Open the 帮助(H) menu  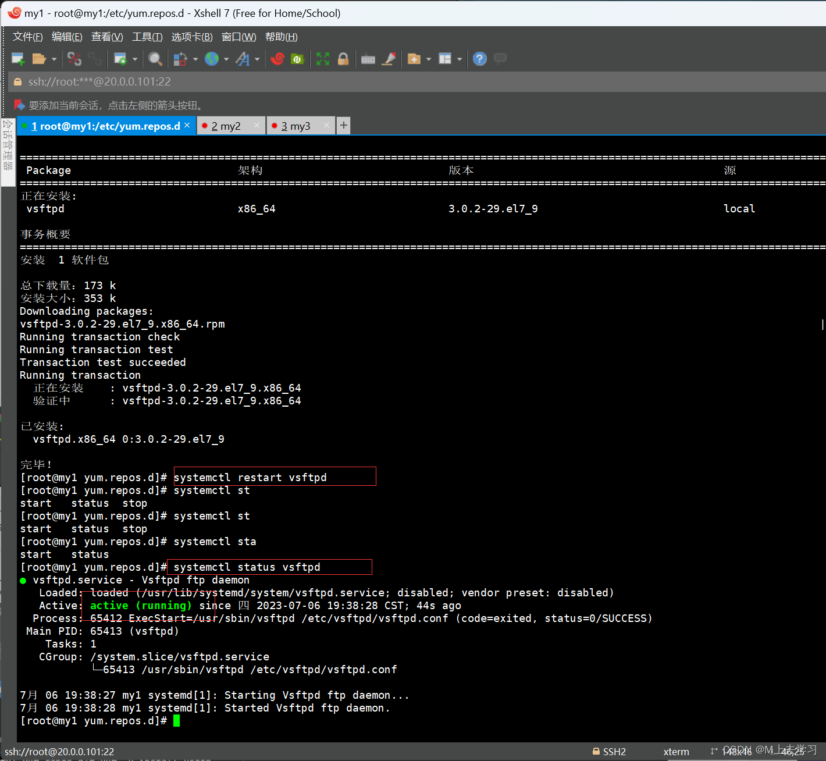282,37
